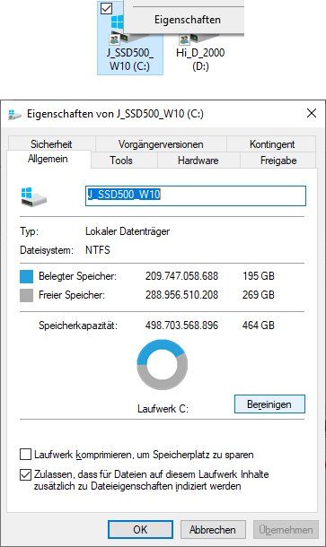The image size is (326, 547).
Task: Click the Hi_D_2000 (D:) drive label
Action: [x=200, y=59]
